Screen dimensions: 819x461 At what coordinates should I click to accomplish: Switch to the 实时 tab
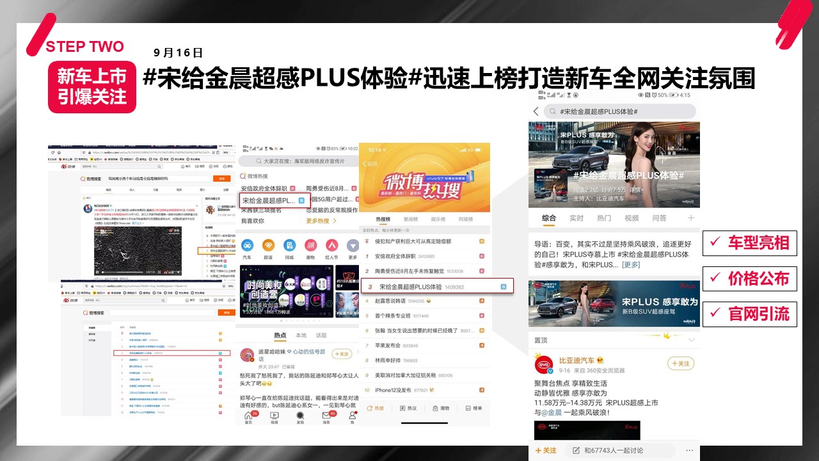(576, 218)
